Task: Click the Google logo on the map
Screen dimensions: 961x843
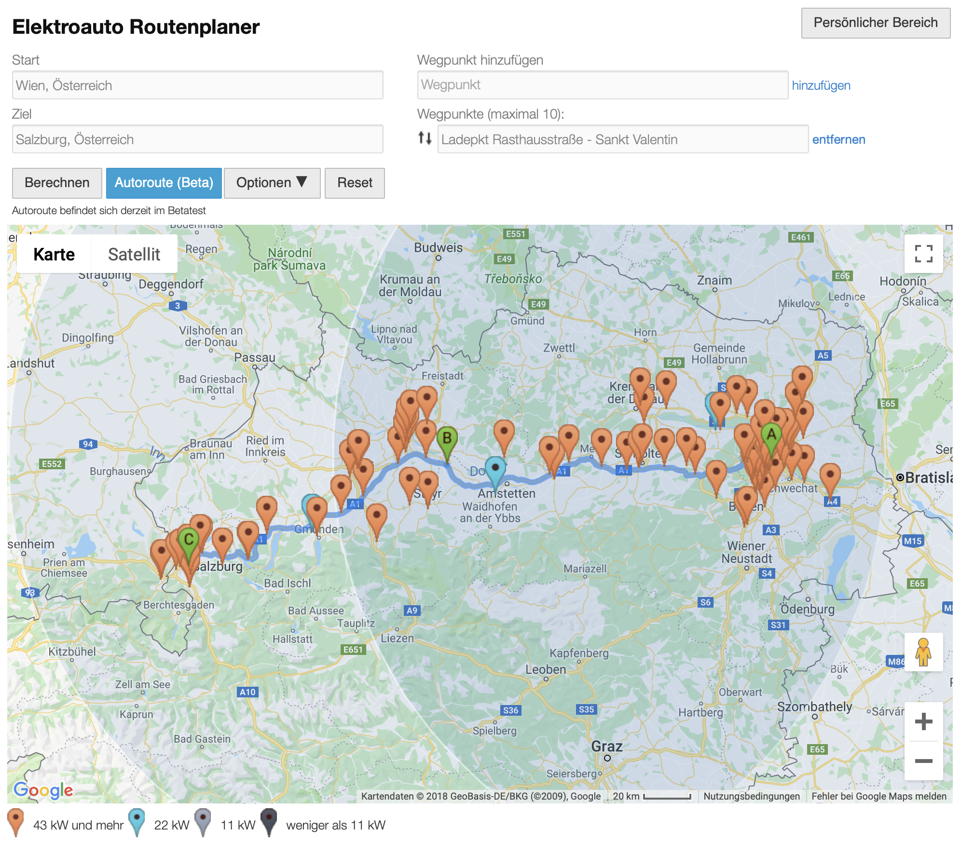Action: [43, 790]
